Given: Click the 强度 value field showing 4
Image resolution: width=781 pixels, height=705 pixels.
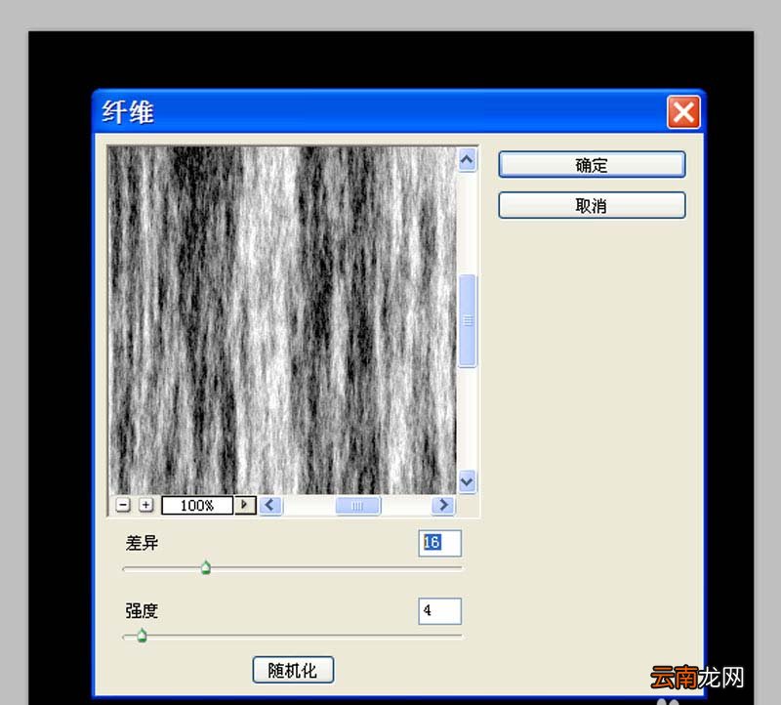Looking at the screenshot, I should [x=440, y=611].
